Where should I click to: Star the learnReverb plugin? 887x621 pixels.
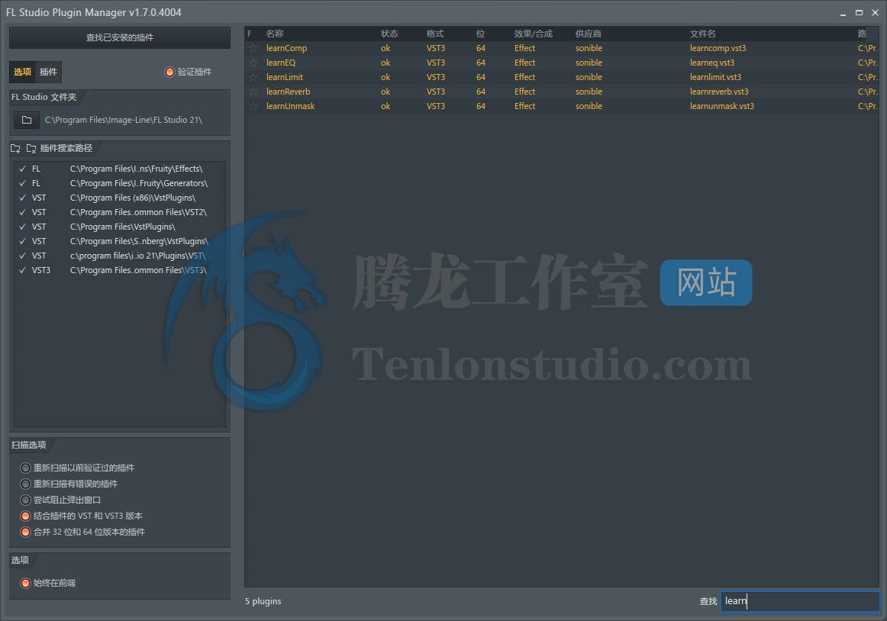click(x=252, y=92)
